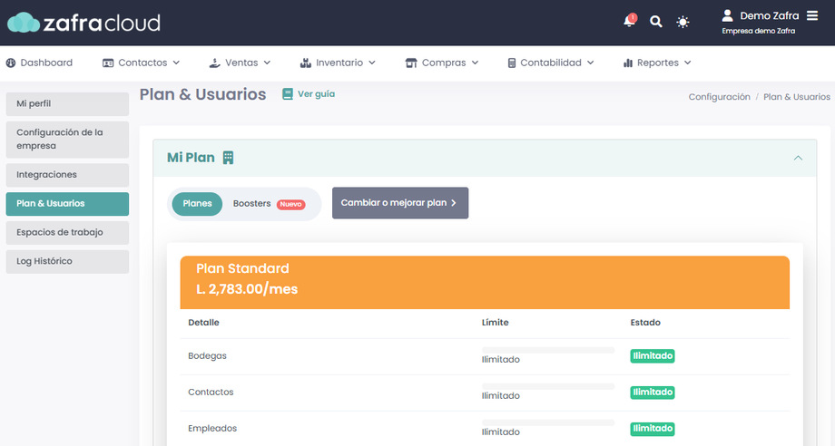Click the Bodegas limit progress bar
This screenshot has height=446, width=835.
(x=548, y=350)
